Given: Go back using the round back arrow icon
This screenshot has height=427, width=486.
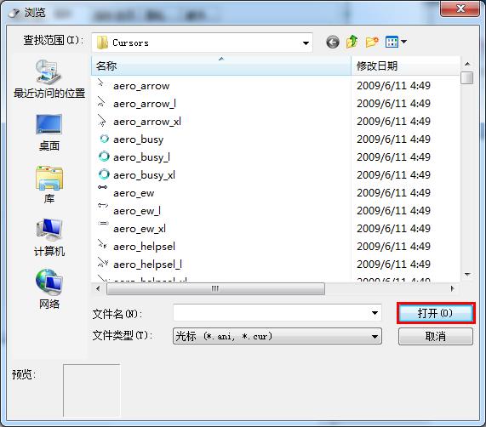Looking at the screenshot, I should click(333, 42).
